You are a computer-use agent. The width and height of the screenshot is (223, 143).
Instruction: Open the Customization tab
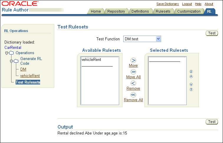tap(189, 11)
